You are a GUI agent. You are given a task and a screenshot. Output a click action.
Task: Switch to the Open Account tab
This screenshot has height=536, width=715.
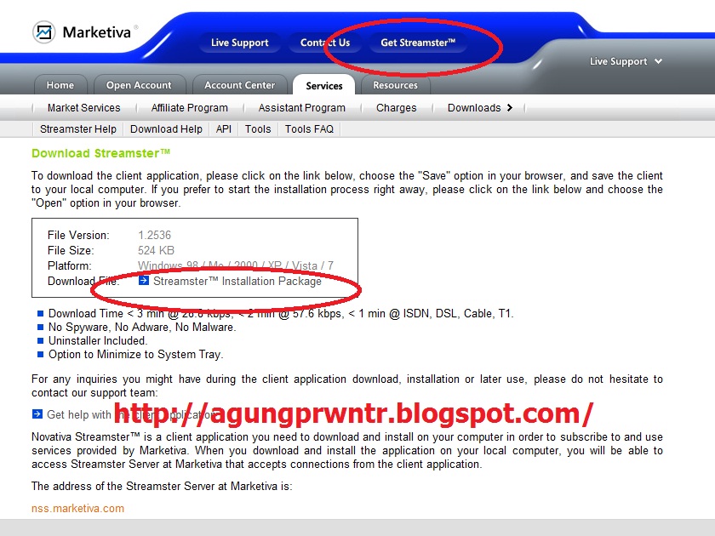[139, 85]
